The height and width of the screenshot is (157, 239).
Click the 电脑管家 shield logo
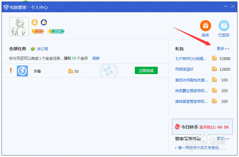click(6, 7)
